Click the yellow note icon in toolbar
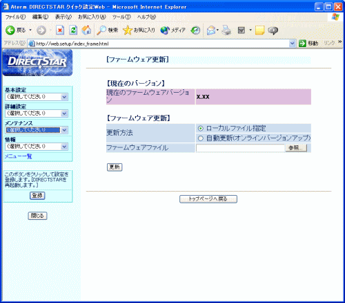This screenshot has width=345, height=303. click(259, 30)
